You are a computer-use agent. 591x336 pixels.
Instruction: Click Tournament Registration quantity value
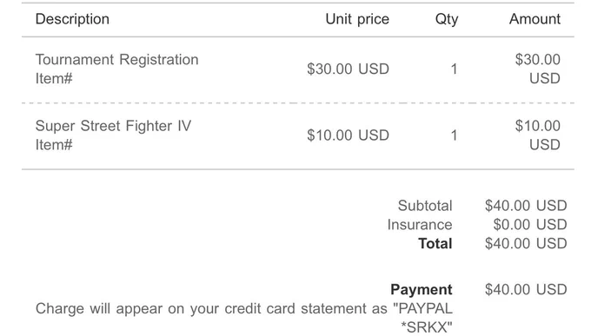455,69
